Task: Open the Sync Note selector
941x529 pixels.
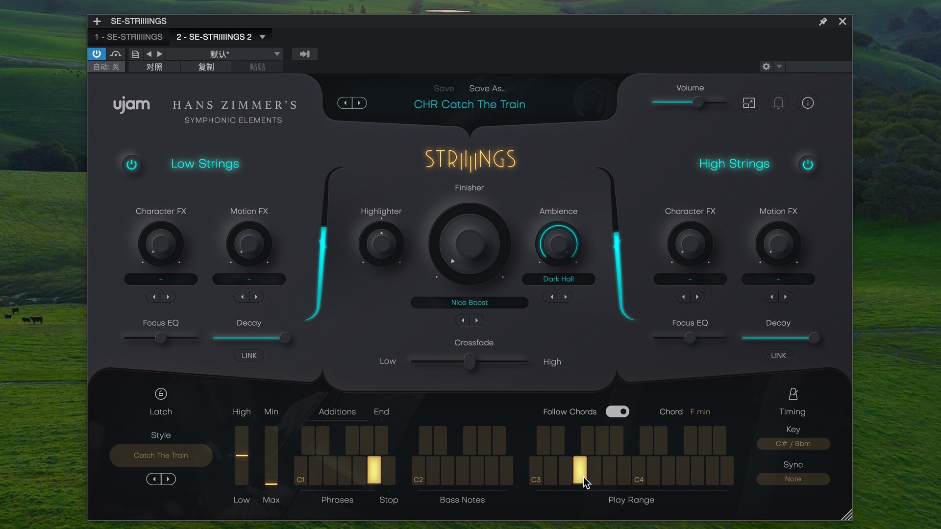Action: (793, 479)
